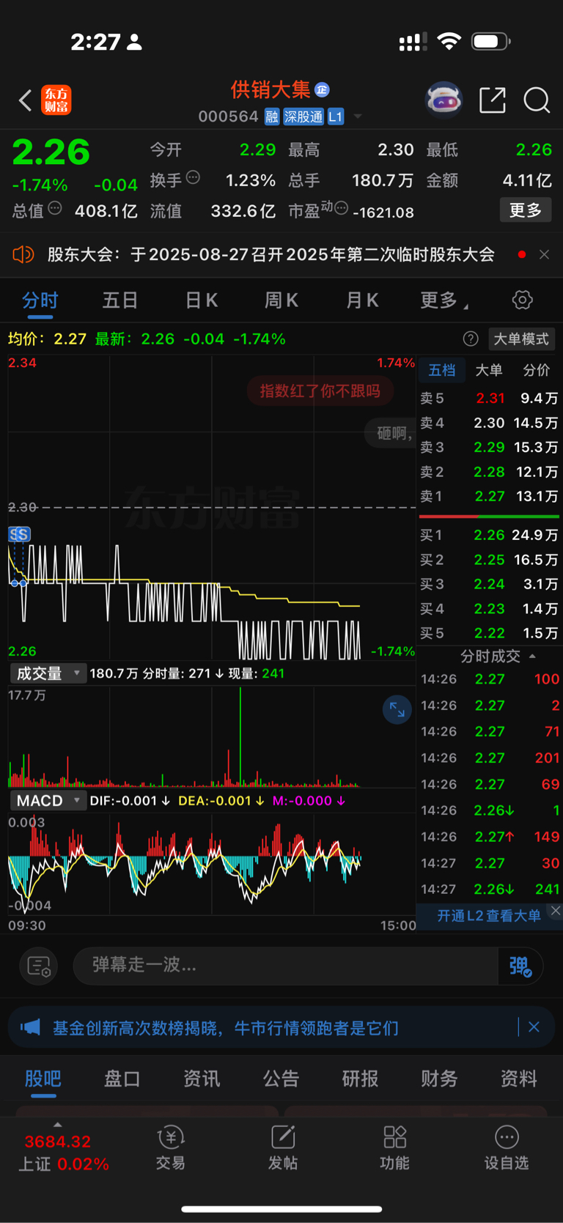563x1223 pixels.
Task: Tap the 换手 info icon
Action: click(193, 177)
